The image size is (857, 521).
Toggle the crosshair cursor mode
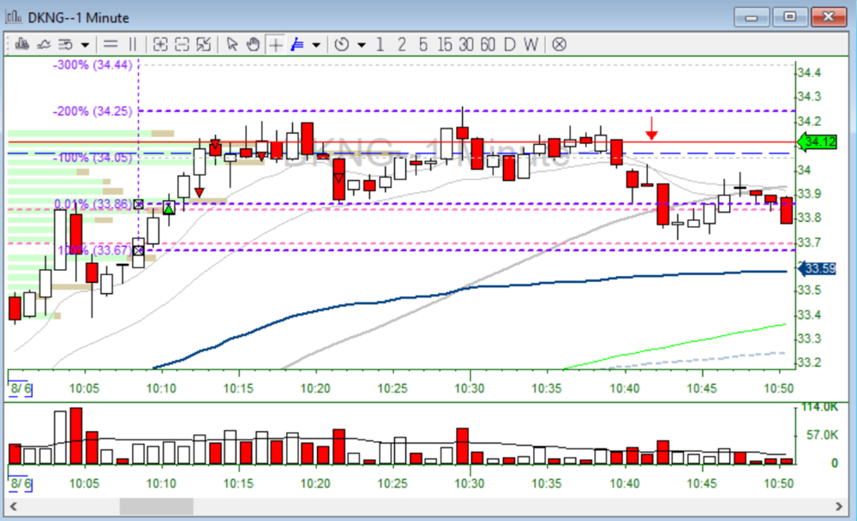pyautogui.click(x=275, y=44)
